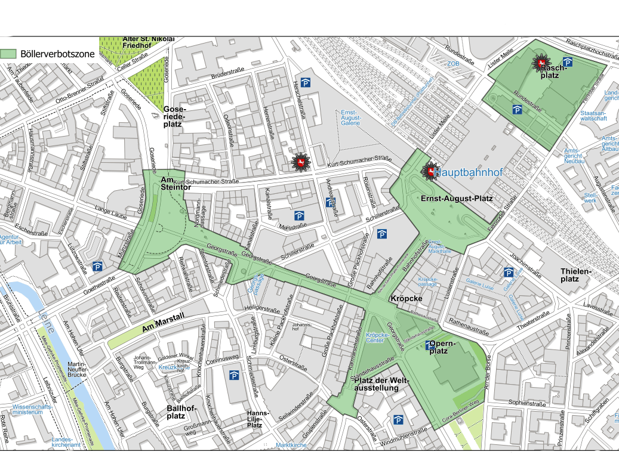Click the parking icon near Lützowstraße

(96, 267)
